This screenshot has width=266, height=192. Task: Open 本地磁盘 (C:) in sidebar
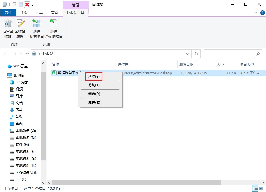(23, 131)
